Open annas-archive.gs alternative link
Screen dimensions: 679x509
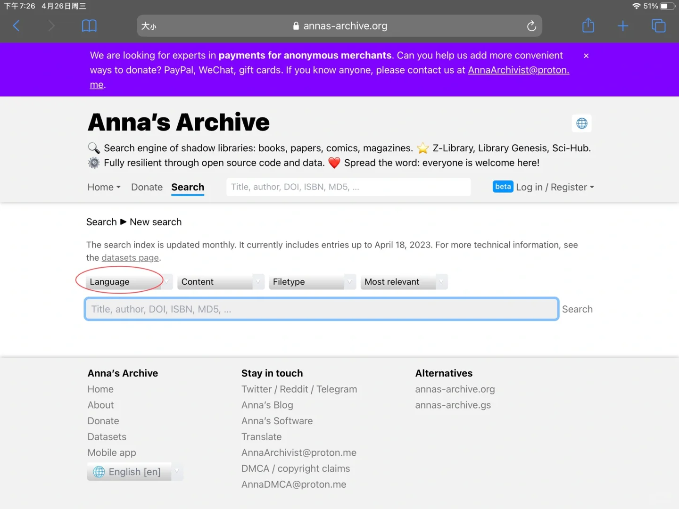453,405
